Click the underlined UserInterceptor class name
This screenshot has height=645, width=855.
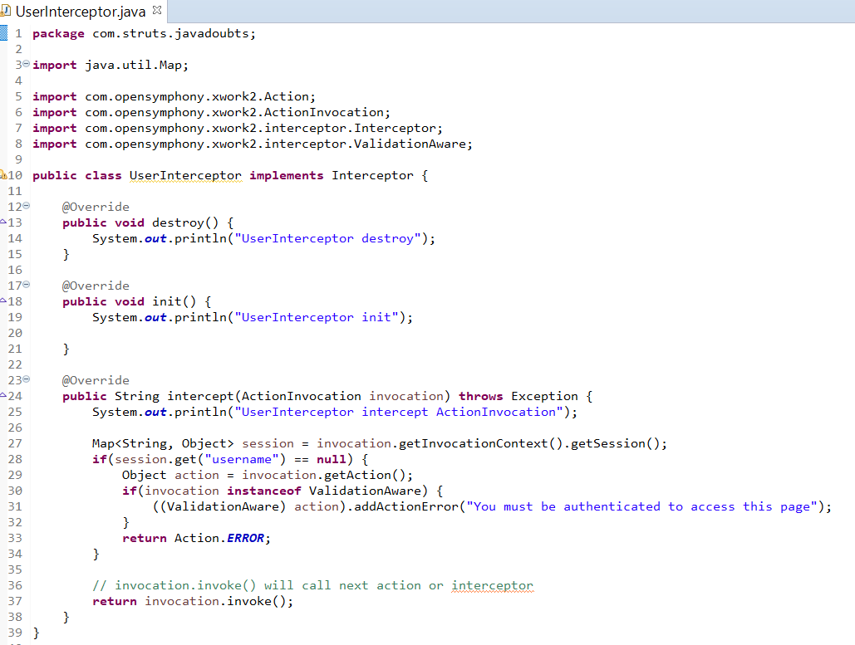[185, 175]
